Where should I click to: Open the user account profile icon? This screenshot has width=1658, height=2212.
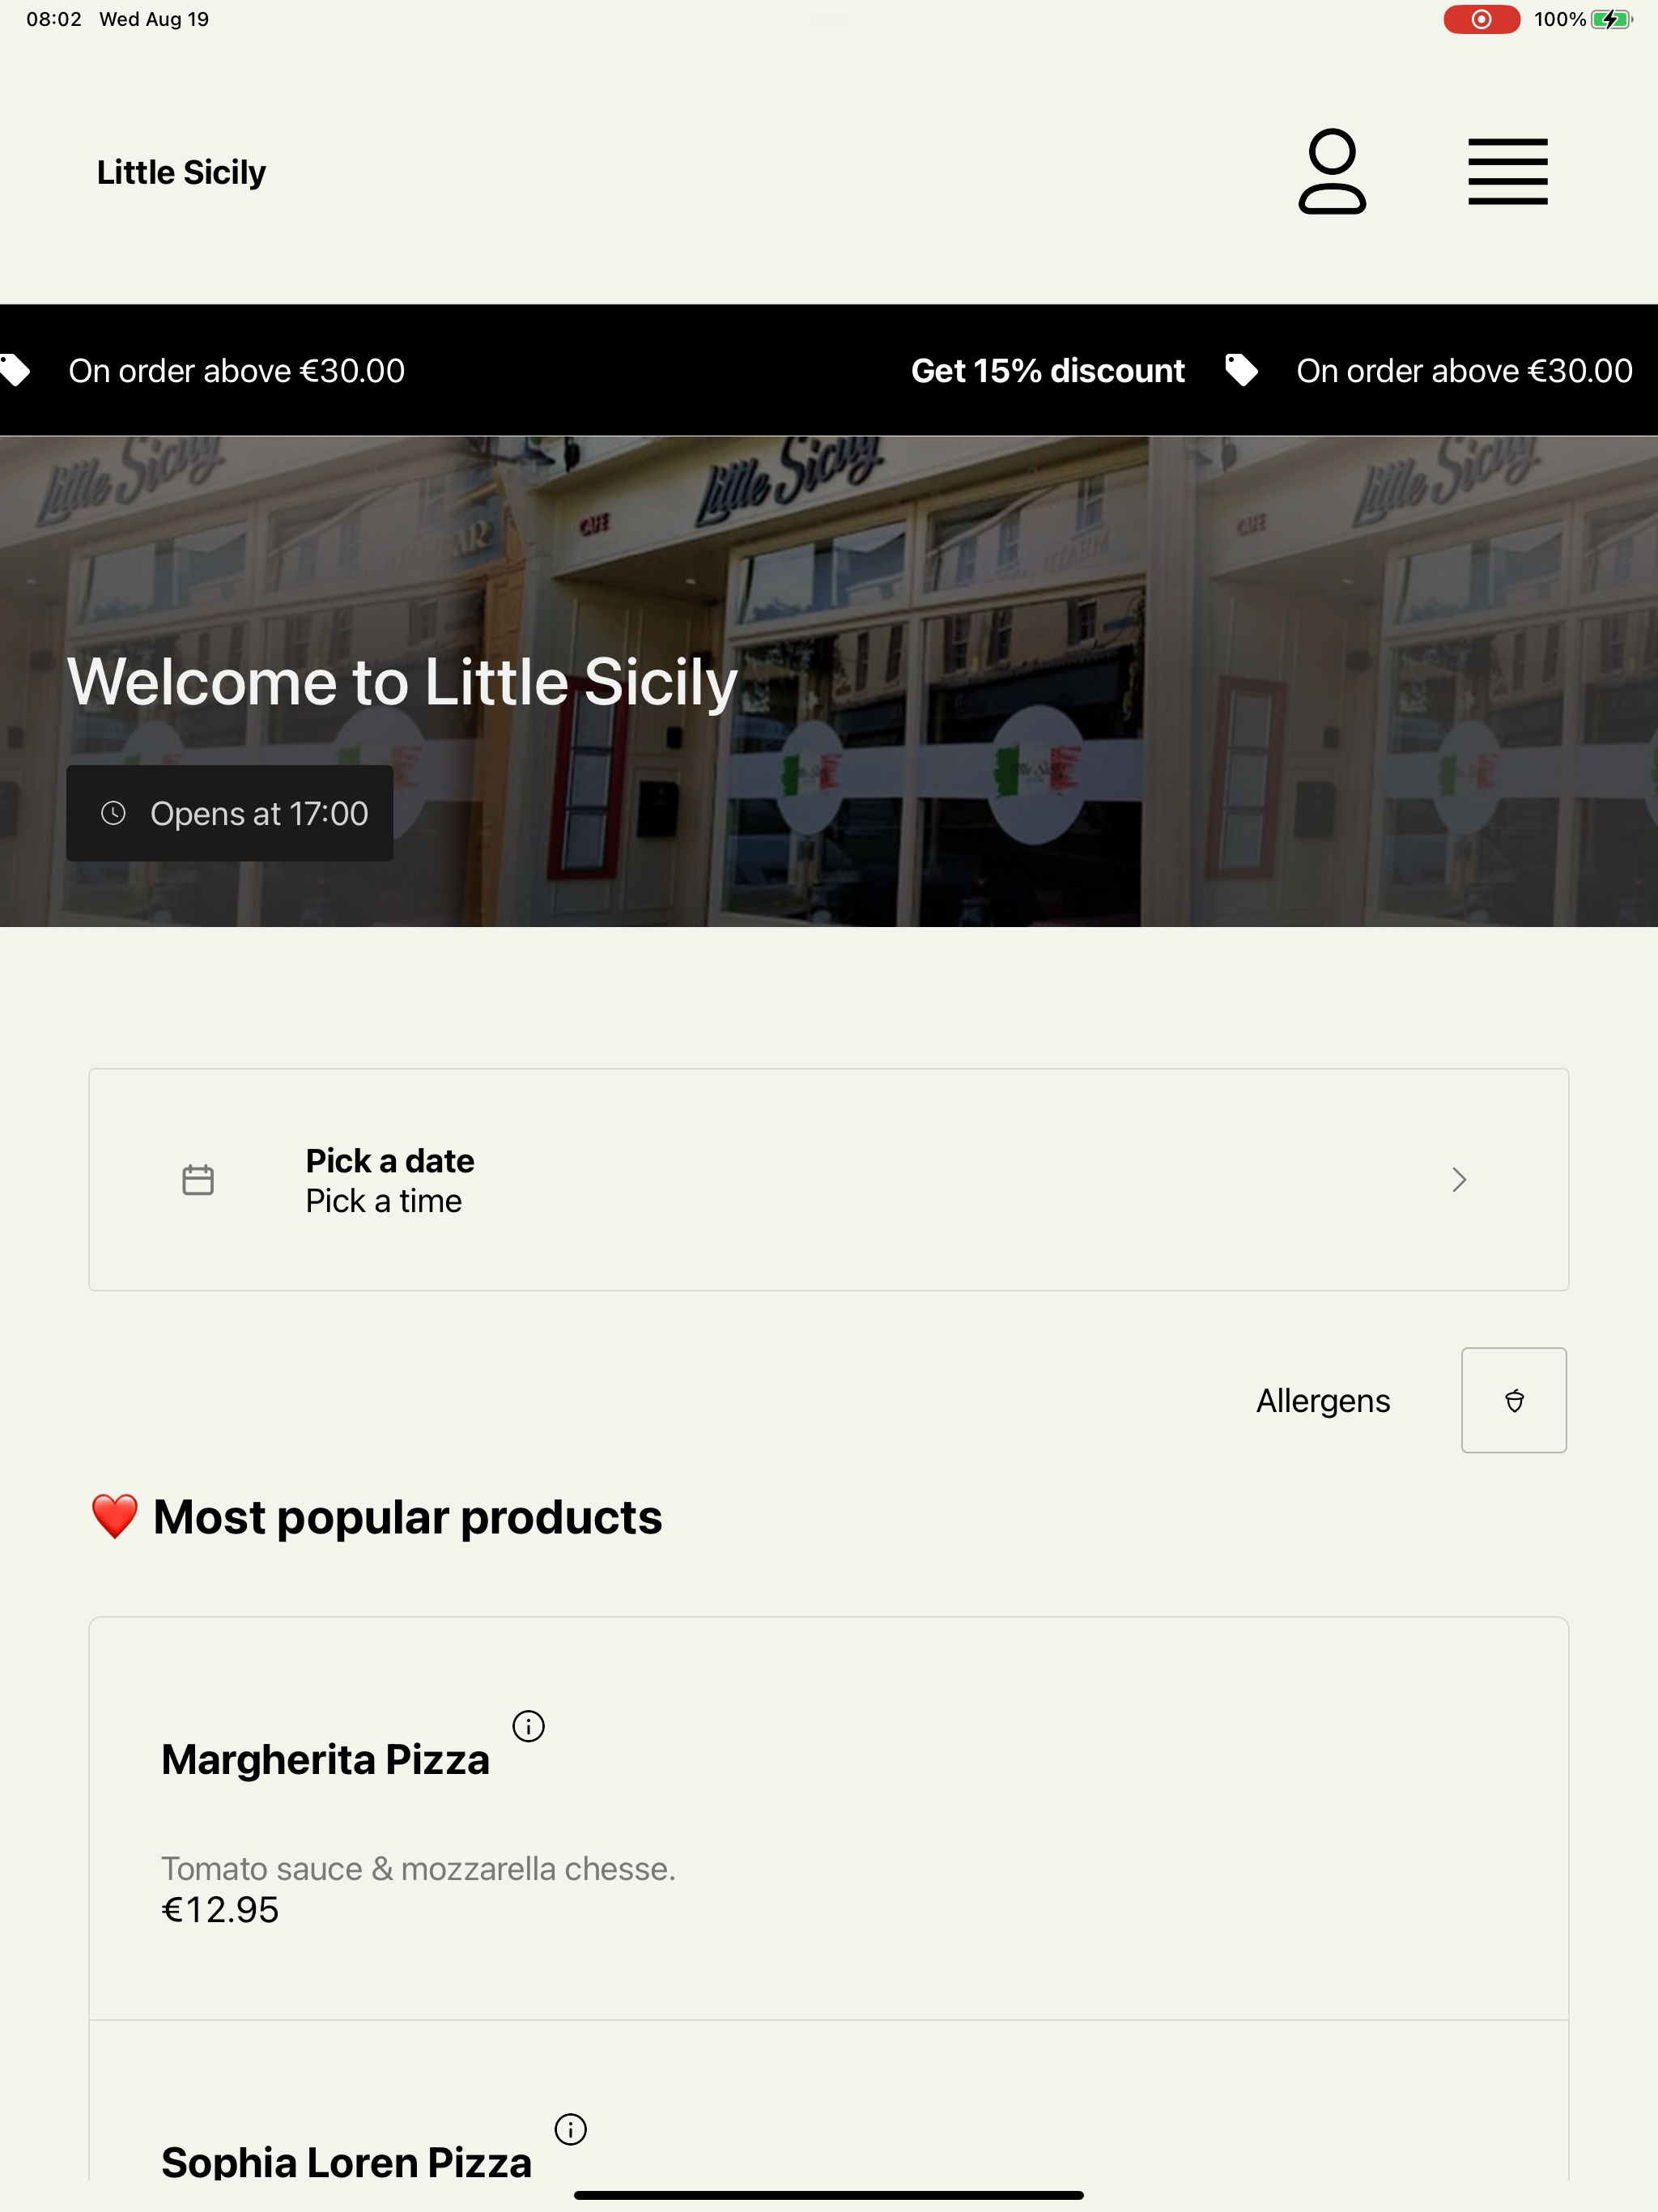click(1332, 171)
